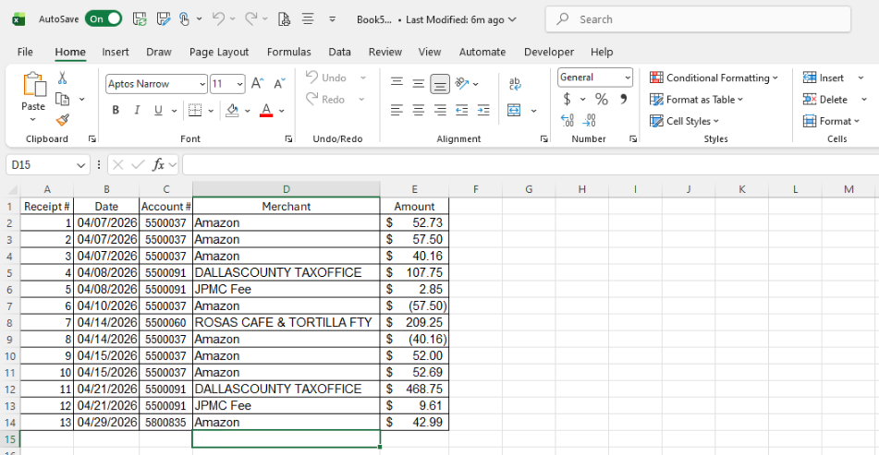Click the Borders icon
This screenshot has width=879, height=455.
pyautogui.click(x=194, y=110)
